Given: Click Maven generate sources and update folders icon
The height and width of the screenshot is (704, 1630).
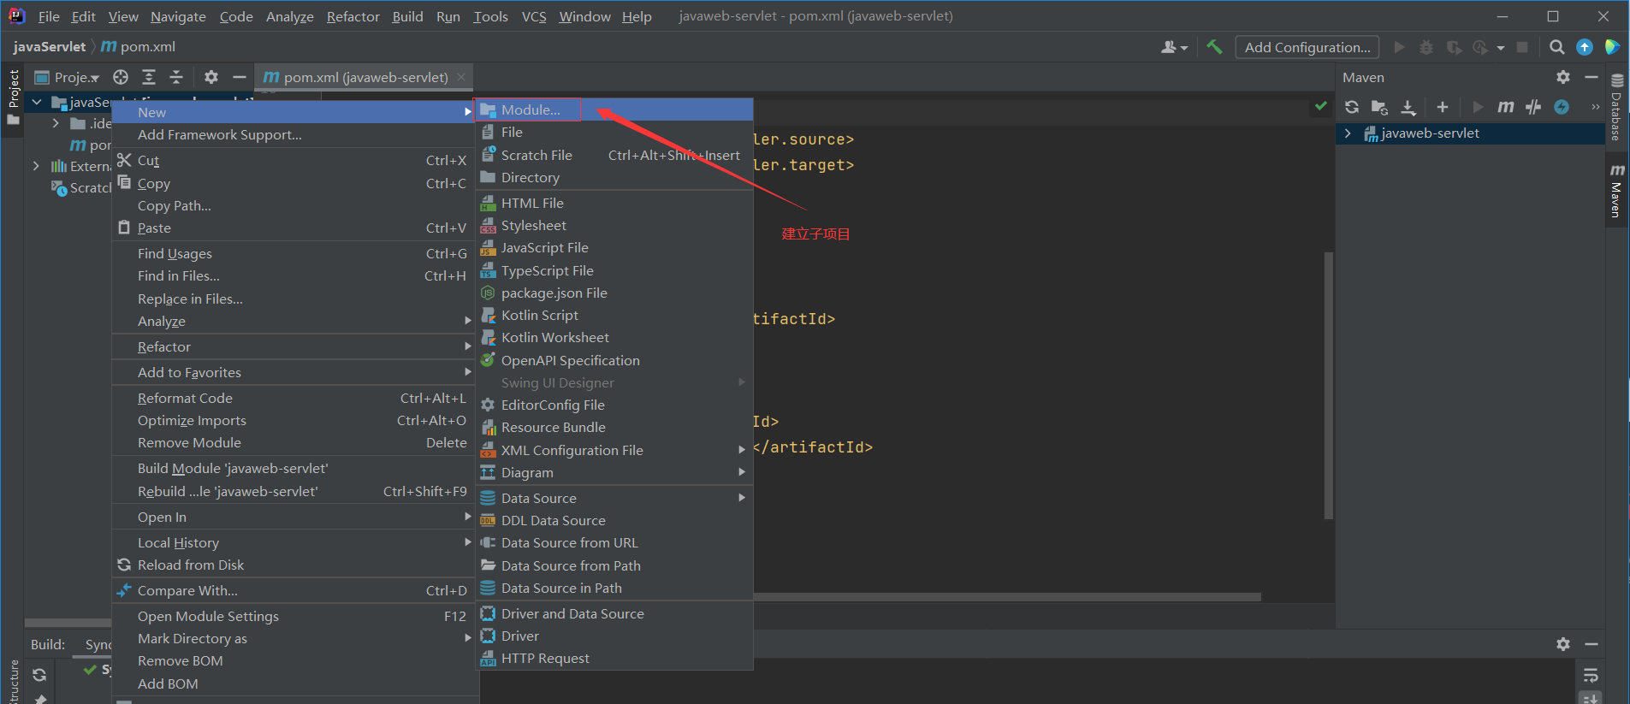Looking at the screenshot, I should pyautogui.click(x=1379, y=107).
